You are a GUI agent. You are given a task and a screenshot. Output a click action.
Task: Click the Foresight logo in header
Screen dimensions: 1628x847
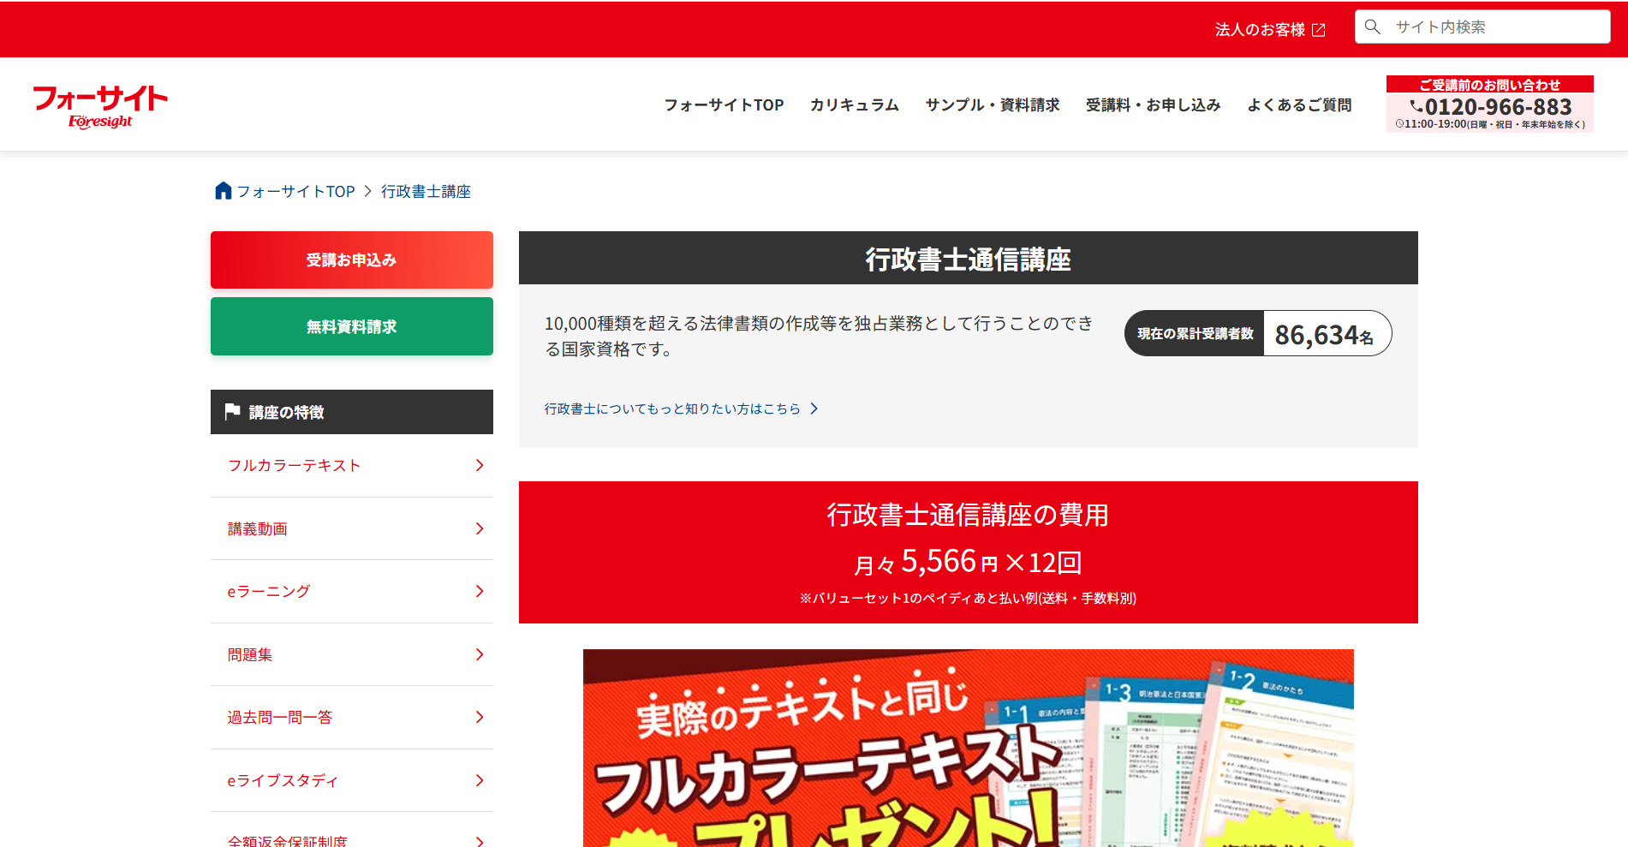click(100, 106)
